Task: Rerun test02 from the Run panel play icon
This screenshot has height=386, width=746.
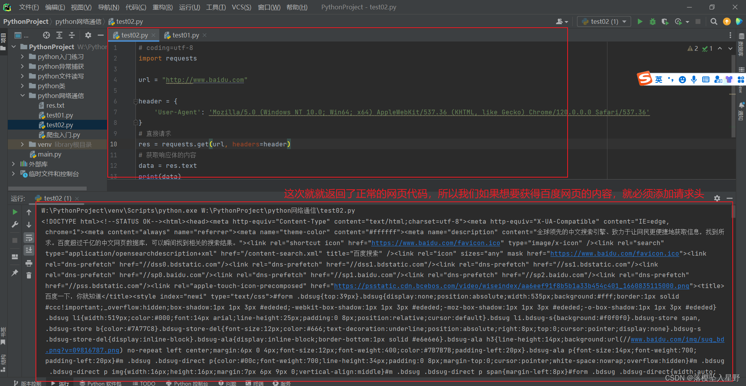Action: [x=15, y=212]
